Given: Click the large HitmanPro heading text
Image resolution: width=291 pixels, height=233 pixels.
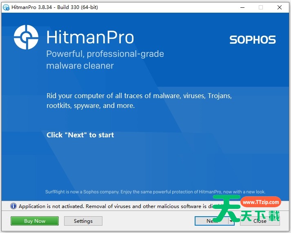Looking at the screenshot, I should point(90,37).
